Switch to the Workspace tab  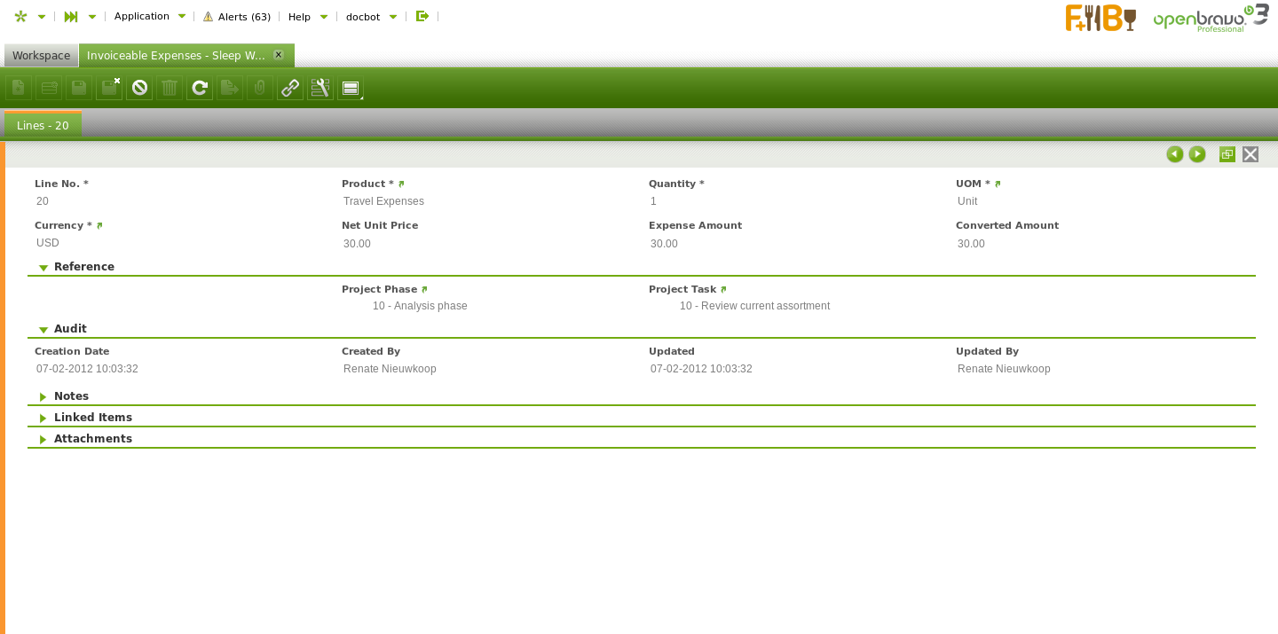click(41, 56)
